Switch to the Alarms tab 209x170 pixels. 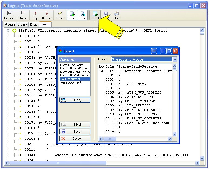point(23,25)
